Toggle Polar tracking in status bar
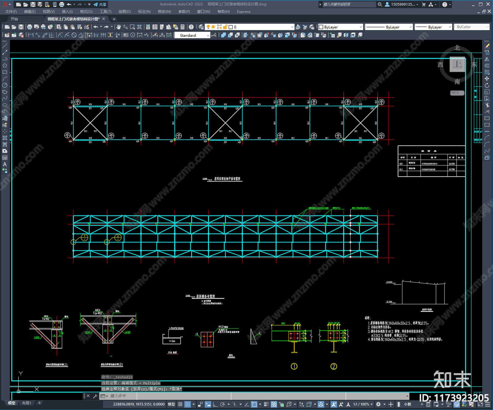493x410 pixels. click(222, 404)
